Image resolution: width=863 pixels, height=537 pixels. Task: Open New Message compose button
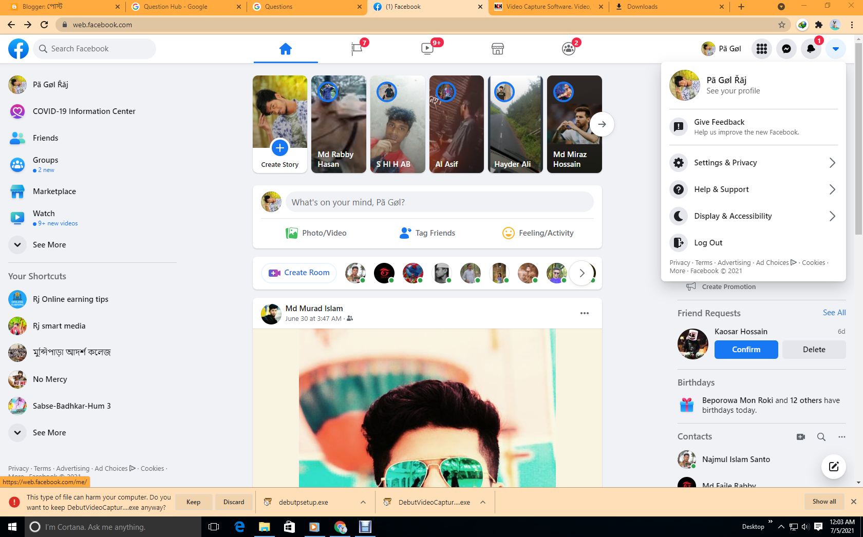coord(834,467)
